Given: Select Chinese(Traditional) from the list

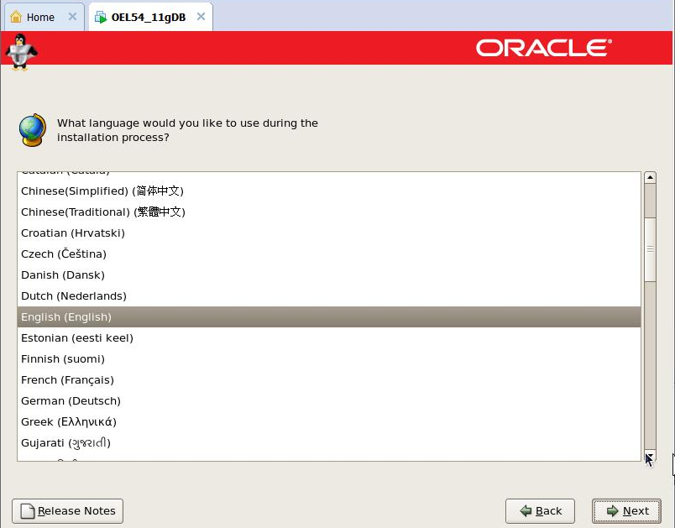Looking at the screenshot, I should [329, 212].
